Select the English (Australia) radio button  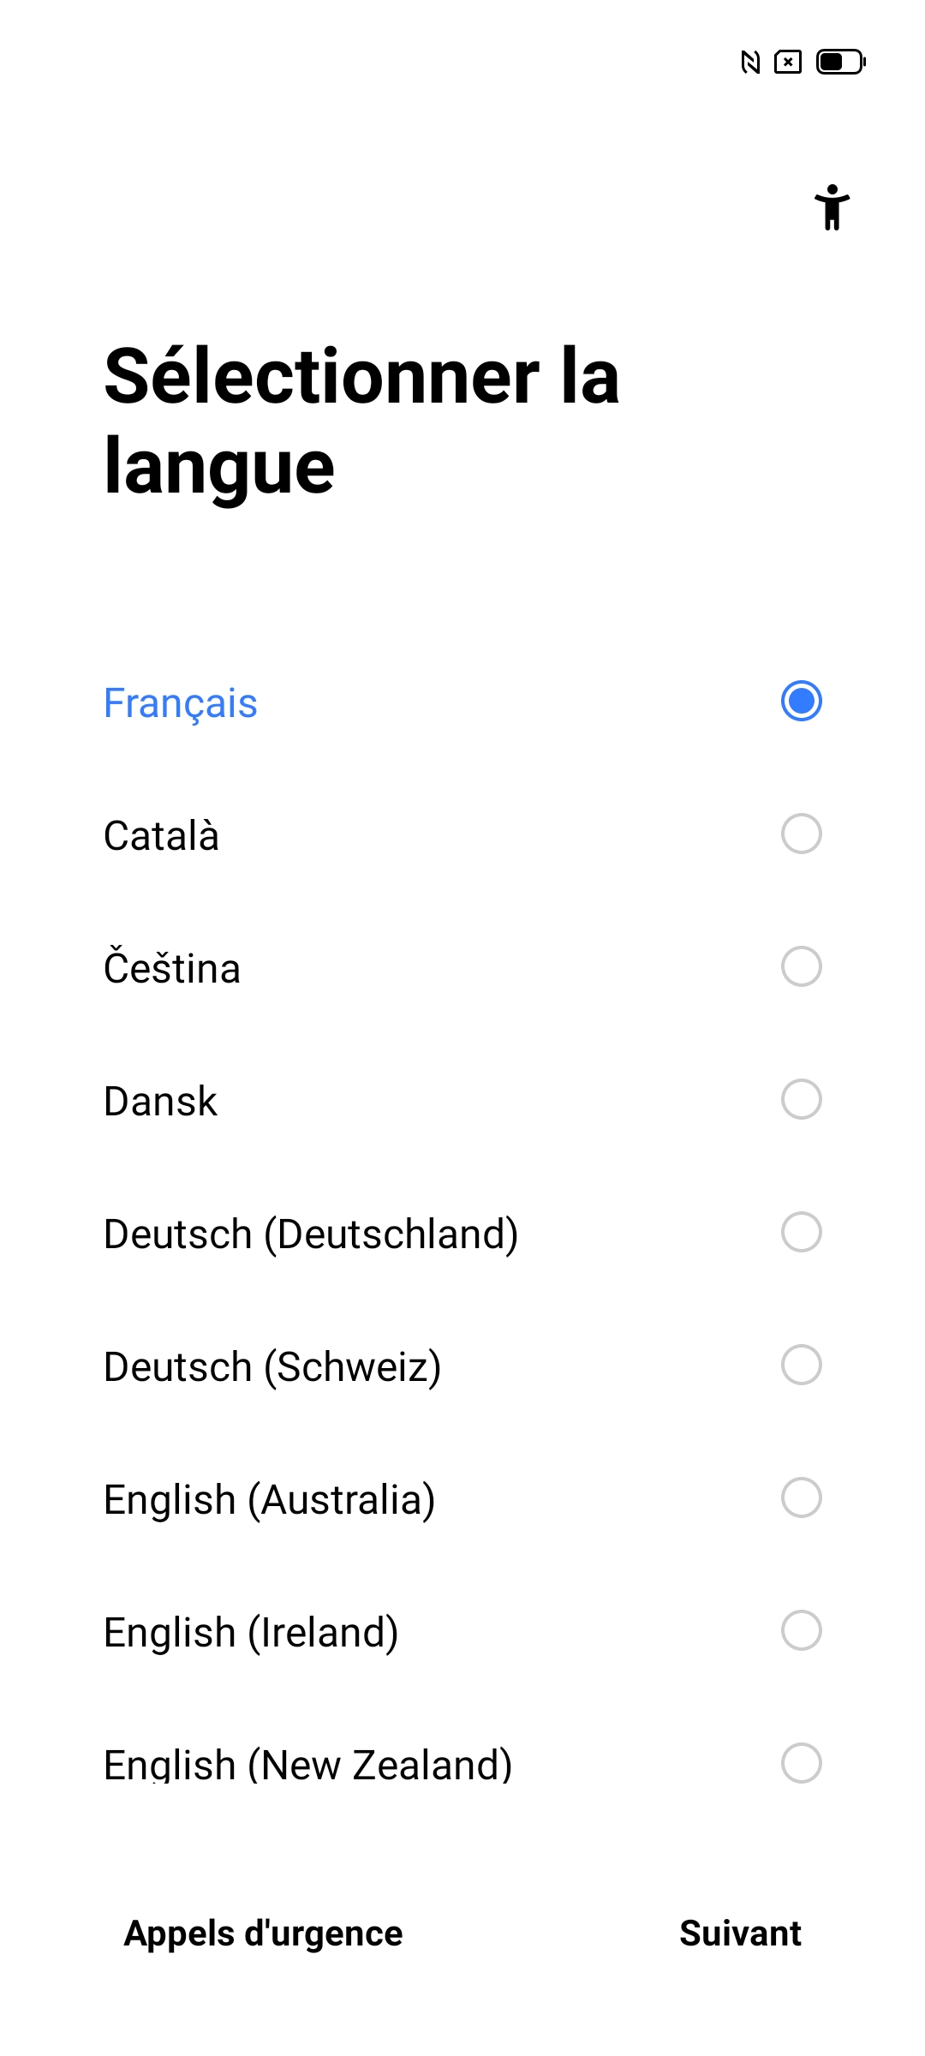(801, 1498)
